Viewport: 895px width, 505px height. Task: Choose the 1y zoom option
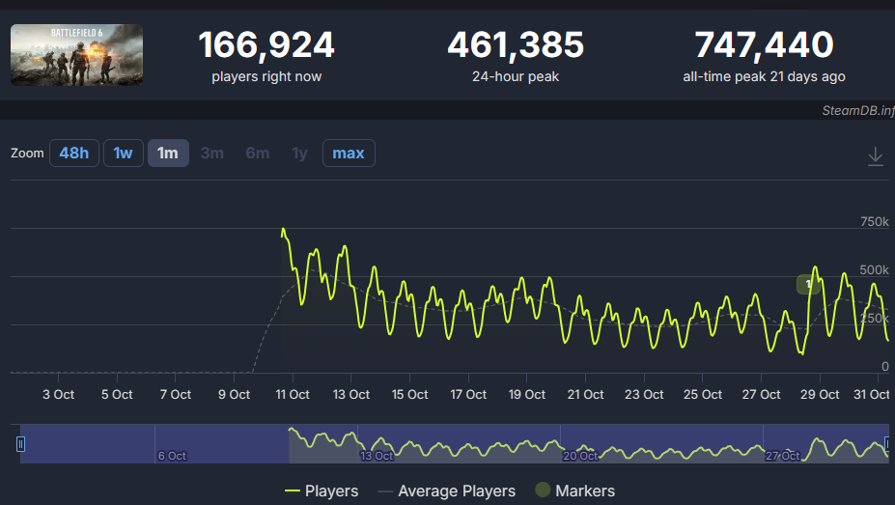point(299,153)
